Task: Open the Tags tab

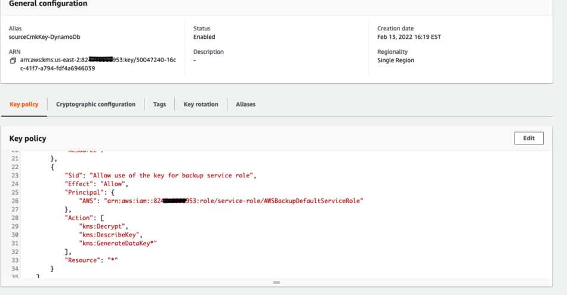Action: click(159, 105)
